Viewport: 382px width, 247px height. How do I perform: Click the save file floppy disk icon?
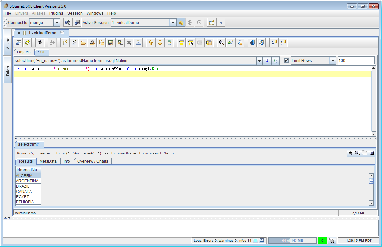click(x=111, y=43)
